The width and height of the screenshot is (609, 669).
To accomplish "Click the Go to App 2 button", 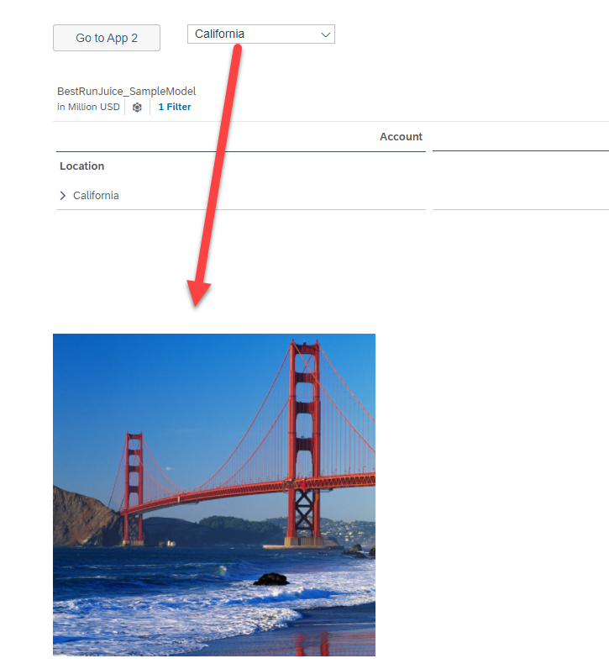I will tap(107, 38).
